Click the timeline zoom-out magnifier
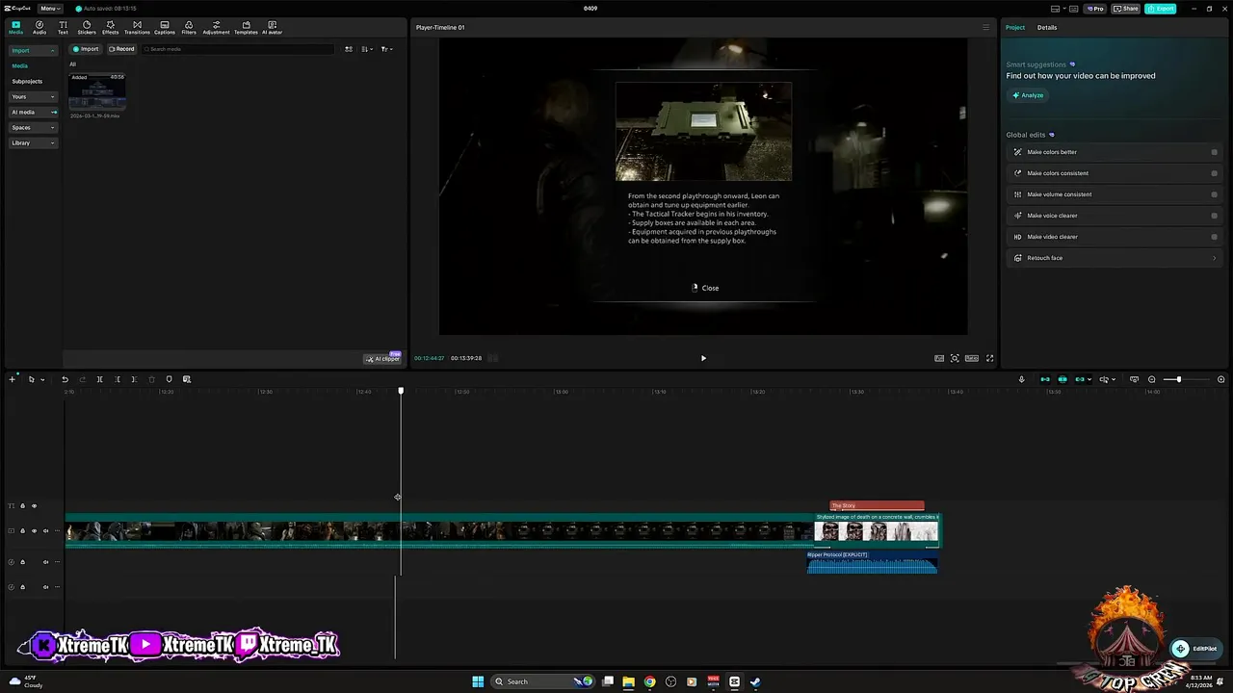1233x693 pixels. (1151, 379)
